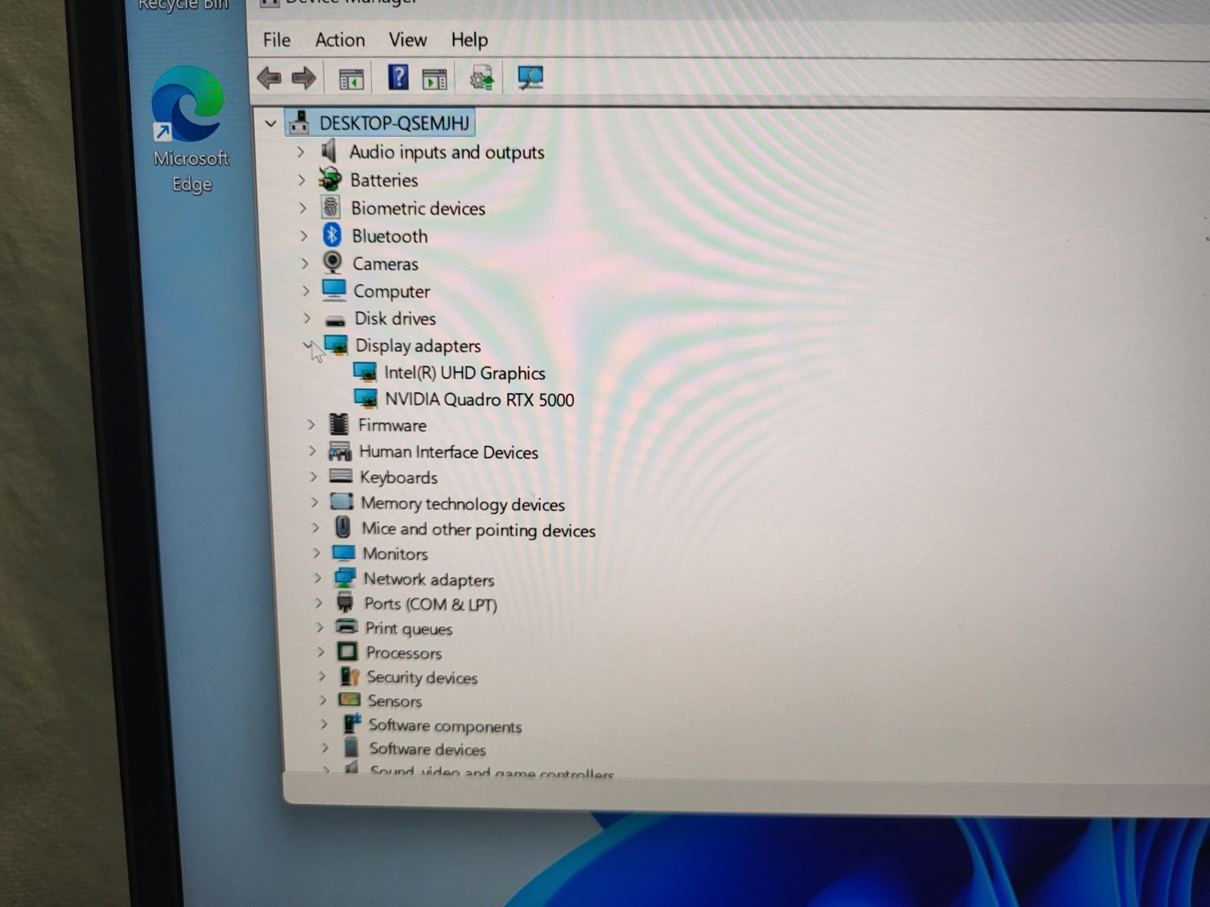Image resolution: width=1210 pixels, height=907 pixels.
Task: Click the Batteries category icon
Action: point(330,179)
